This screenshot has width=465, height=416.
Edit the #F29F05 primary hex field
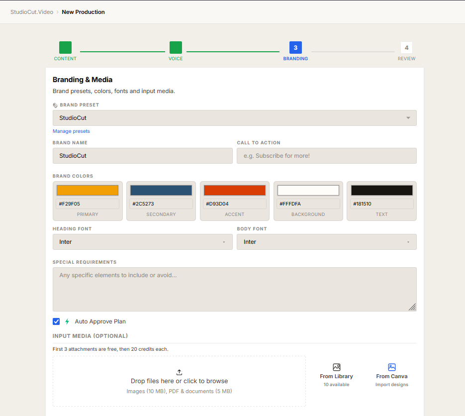coord(88,204)
